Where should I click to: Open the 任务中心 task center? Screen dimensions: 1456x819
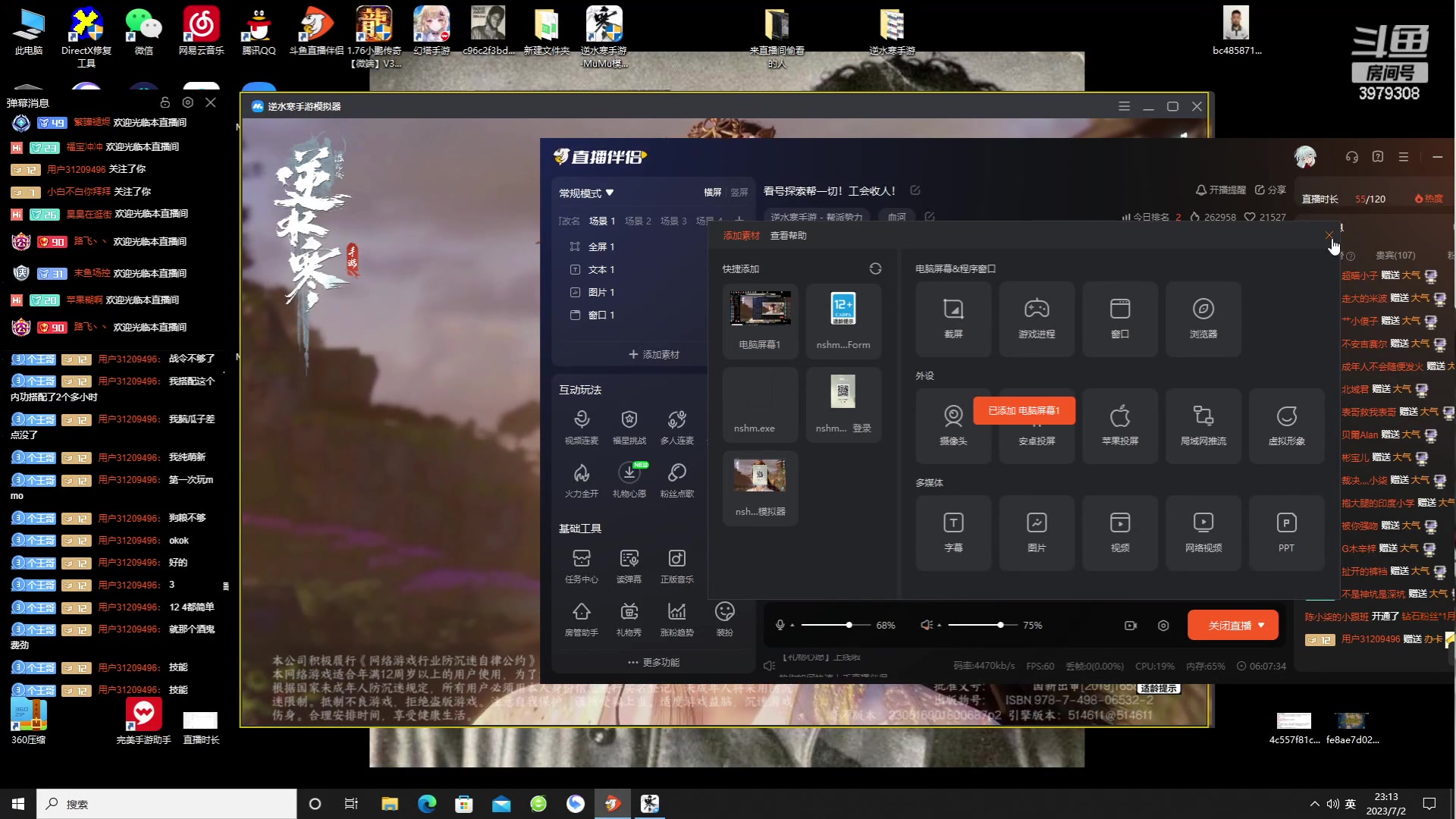point(582,566)
